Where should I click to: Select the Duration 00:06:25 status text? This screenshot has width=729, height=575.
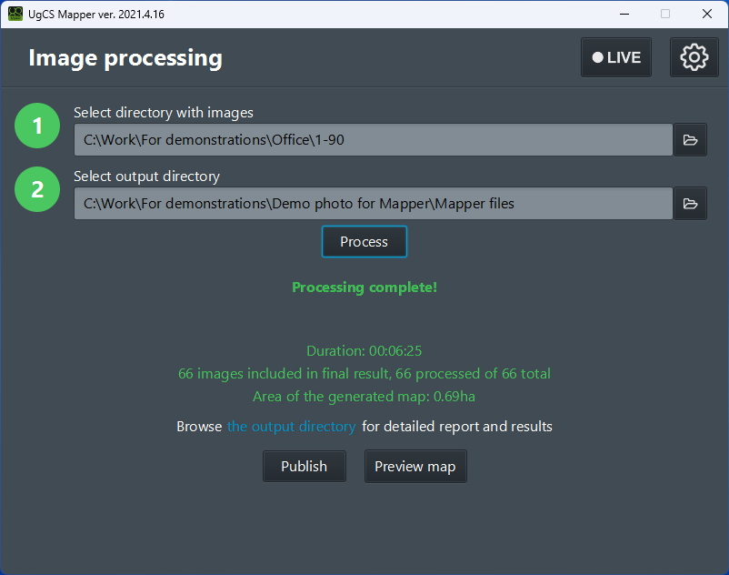pyautogui.click(x=364, y=350)
